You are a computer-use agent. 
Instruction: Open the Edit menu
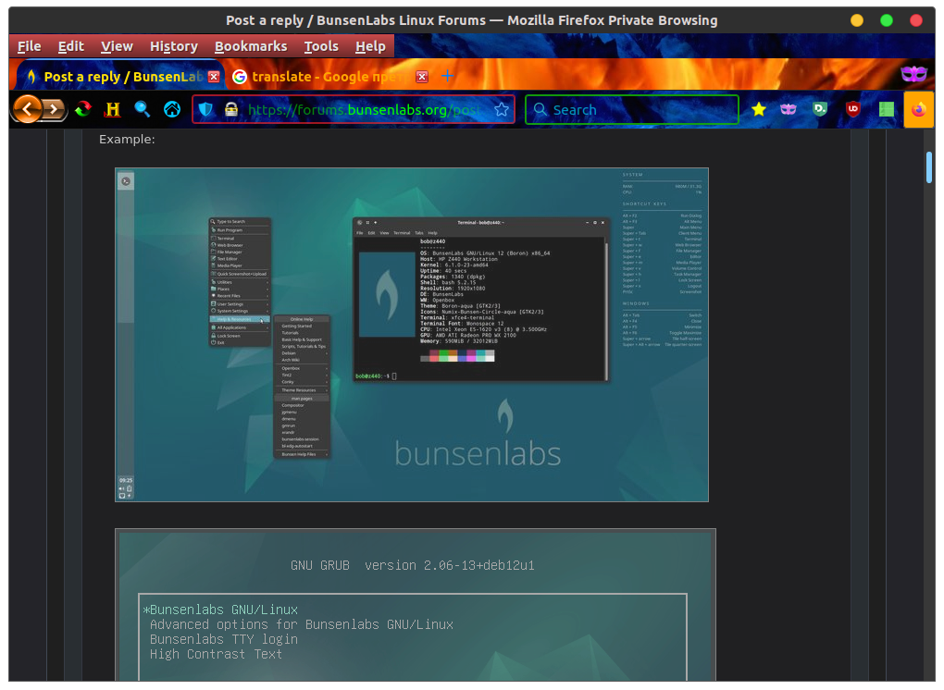70,46
